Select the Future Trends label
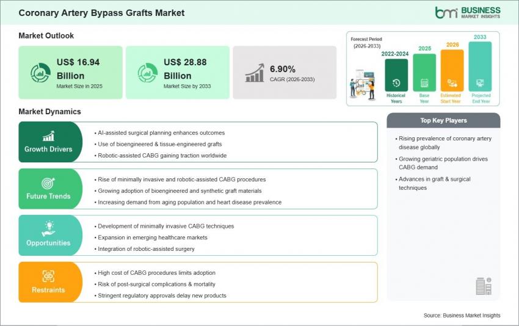This screenshot has width=519, height=326. click(48, 196)
